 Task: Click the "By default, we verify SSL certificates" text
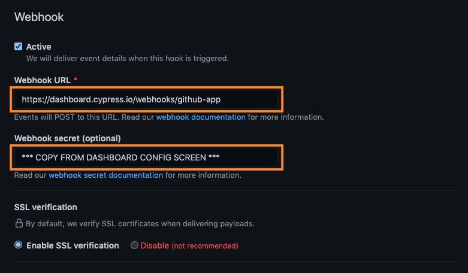point(140,224)
